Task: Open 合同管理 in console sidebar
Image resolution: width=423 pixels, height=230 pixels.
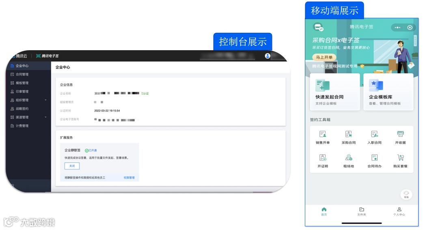Action: point(28,74)
